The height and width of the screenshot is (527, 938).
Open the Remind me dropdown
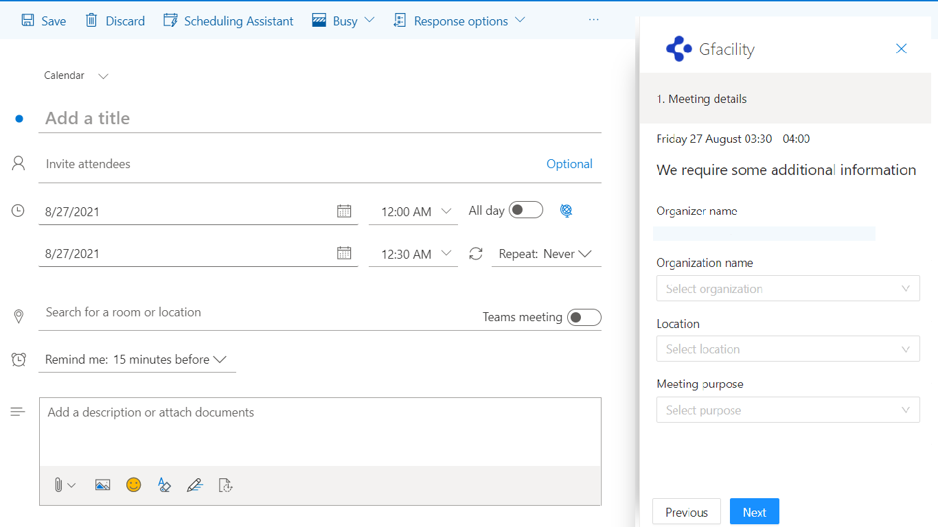(x=137, y=360)
